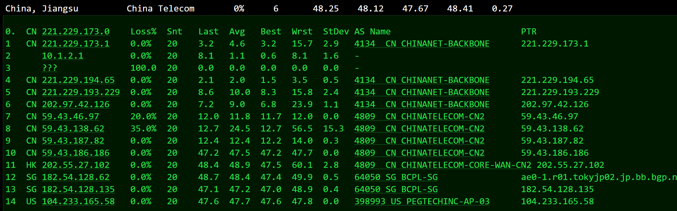
Task: Click the 56.5 worst value on hop 8
Action: (x=302, y=129)
